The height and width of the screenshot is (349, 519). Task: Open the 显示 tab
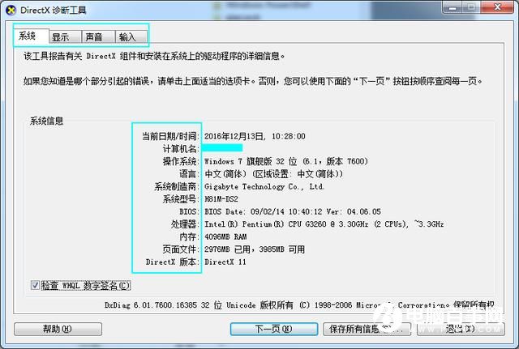[65, 37]
